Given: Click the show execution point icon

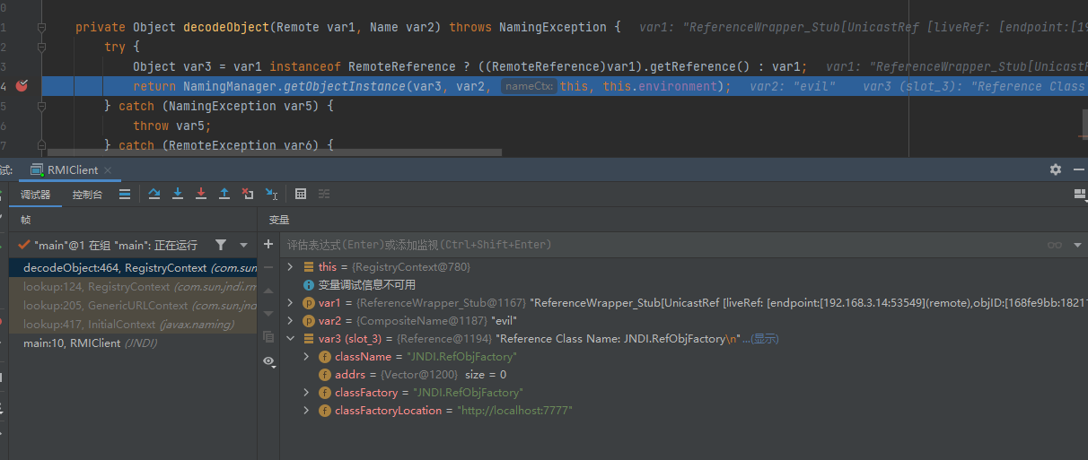Looking at the screenshot, I should click(125, 194).
